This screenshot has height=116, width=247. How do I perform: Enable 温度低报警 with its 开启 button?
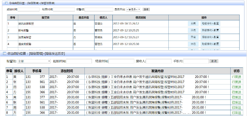(x=193, y=44)
